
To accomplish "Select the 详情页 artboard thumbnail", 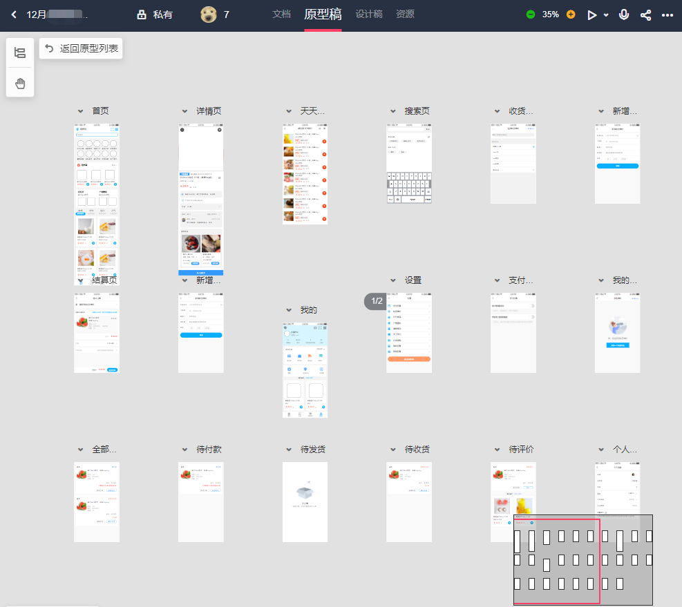I will pos(201,200).
